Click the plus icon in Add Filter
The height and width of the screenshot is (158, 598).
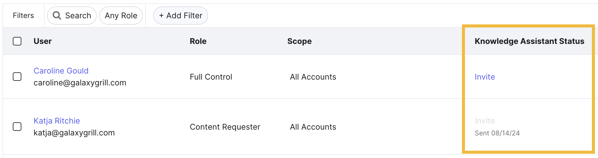coord(161,16)
